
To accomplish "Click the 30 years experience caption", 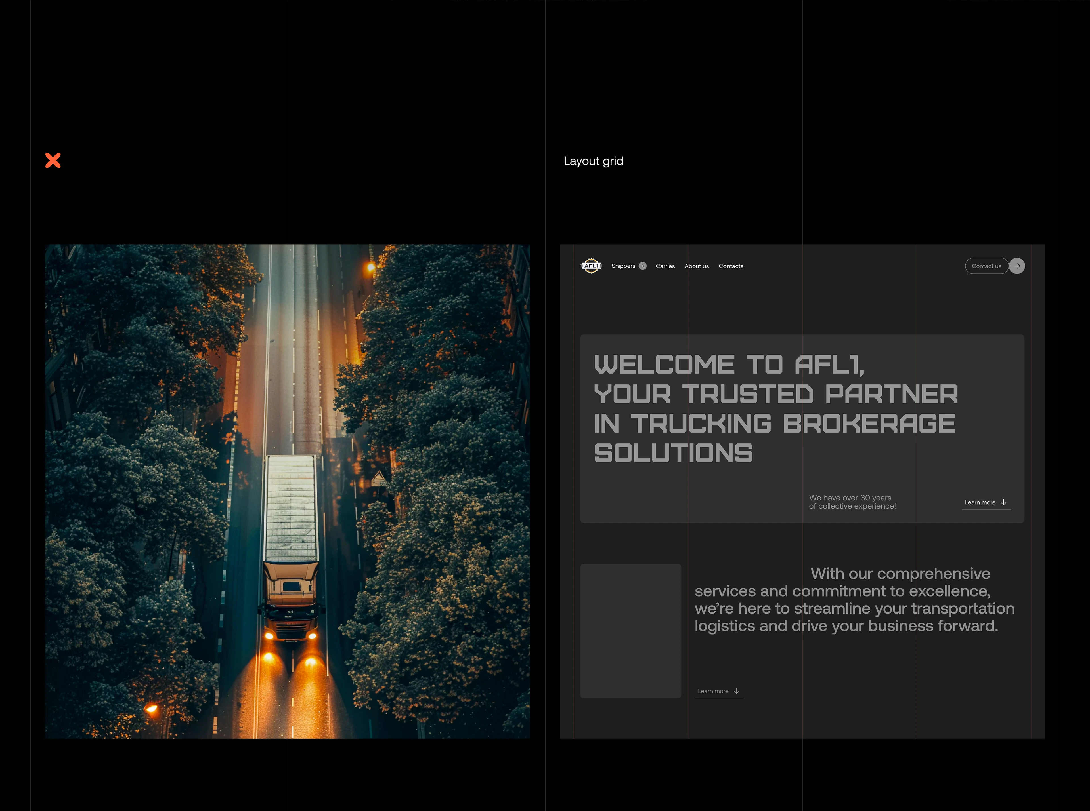I will point(852,502).
